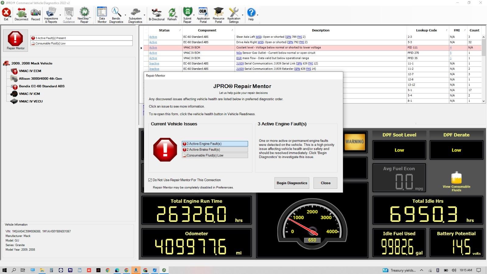
Task: Select VMAC IV ICM tree item
Action: click(x=29, y=94)
